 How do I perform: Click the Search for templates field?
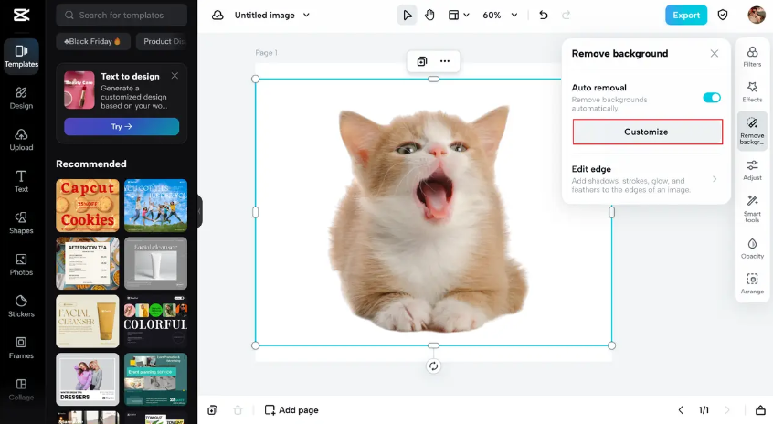pos(122,16)
